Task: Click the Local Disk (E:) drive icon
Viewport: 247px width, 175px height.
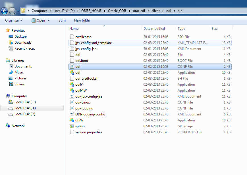Action: point(11,114)
